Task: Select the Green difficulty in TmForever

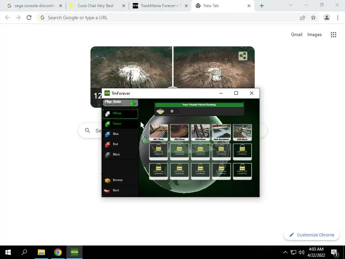Action: tap(120, 124)
